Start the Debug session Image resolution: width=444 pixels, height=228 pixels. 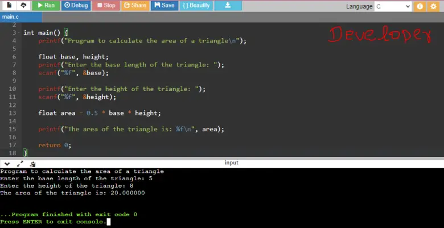click(x=76, y=5)
